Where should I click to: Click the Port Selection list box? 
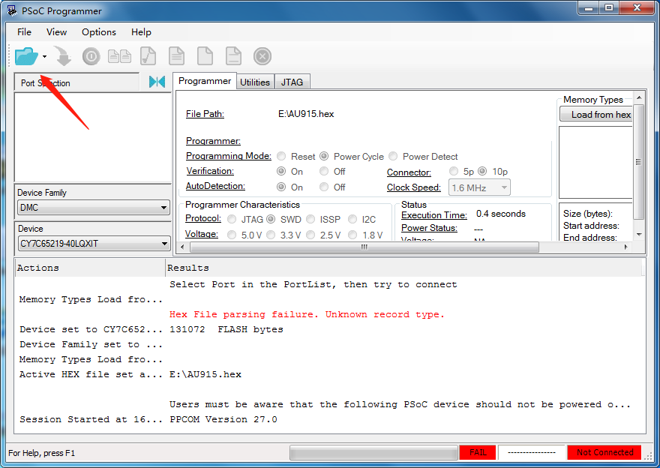tap(92, 137)
